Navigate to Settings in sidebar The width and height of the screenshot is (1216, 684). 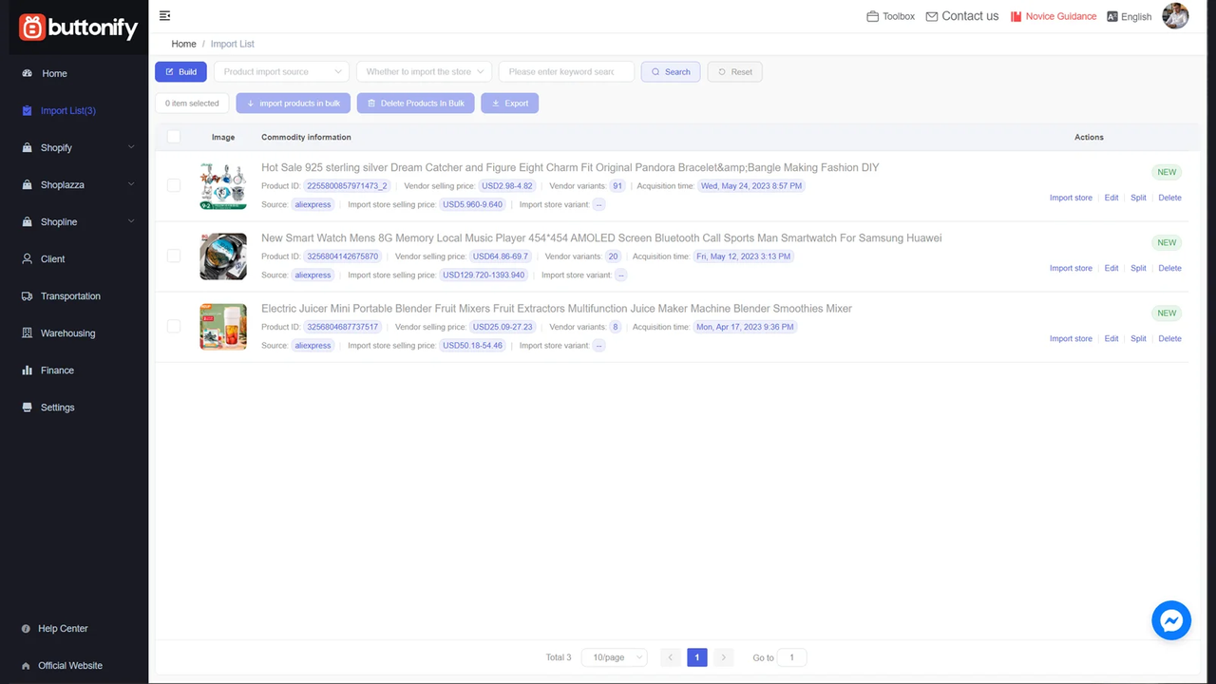[57, 408]
